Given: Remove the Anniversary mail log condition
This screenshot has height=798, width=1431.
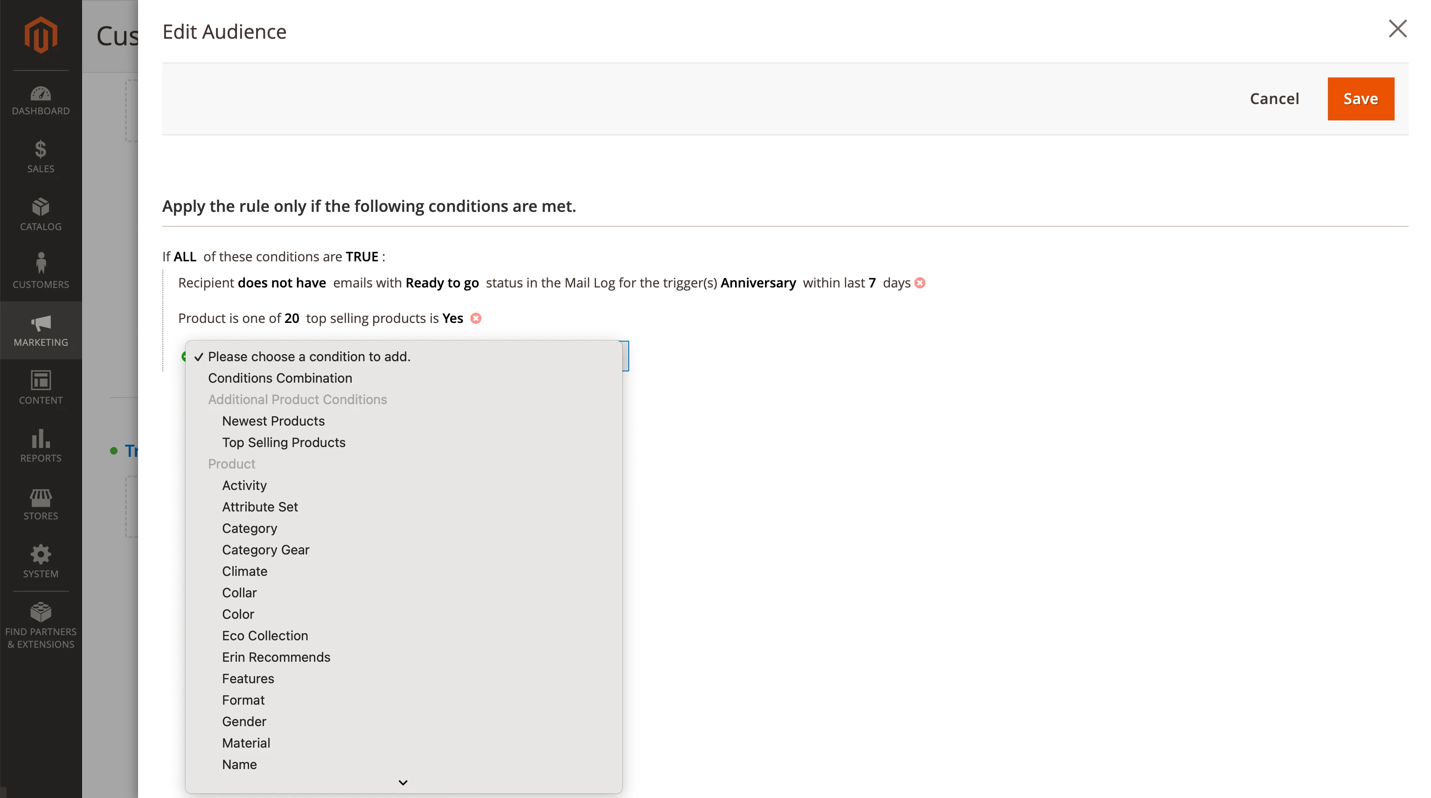Looking at the screenshot, I should pyautogui.click(x=920, y=283).
